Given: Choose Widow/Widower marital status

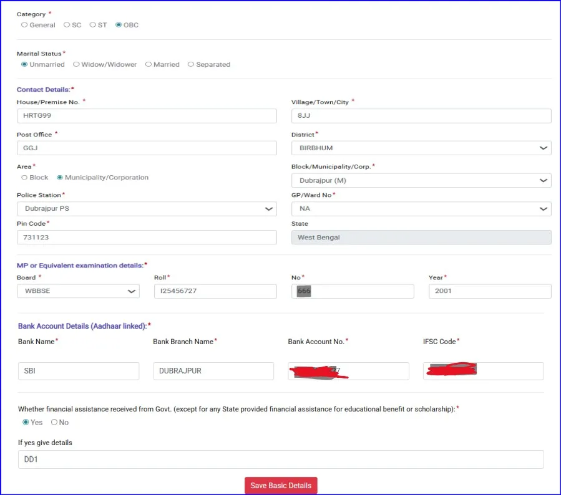Looking at the screenshot, I should pyautogui.click(x=76, y=64).
